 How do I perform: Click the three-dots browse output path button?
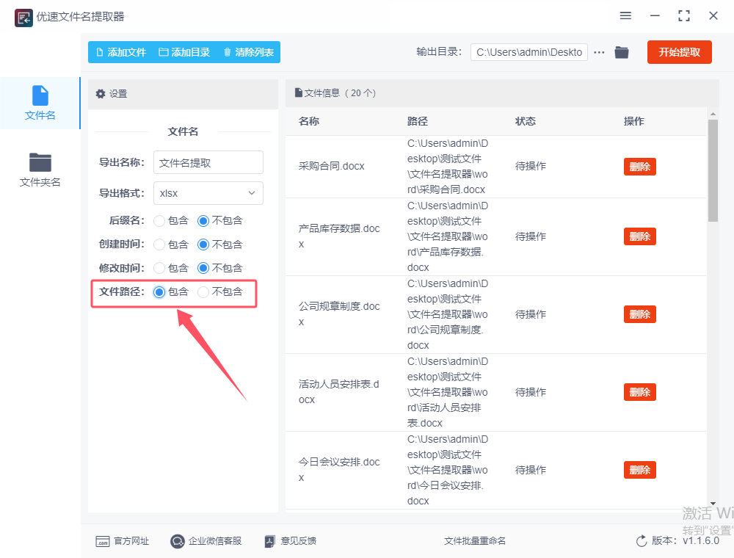[599, 52]
